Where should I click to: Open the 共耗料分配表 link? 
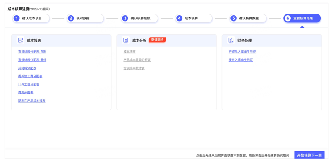27,68
